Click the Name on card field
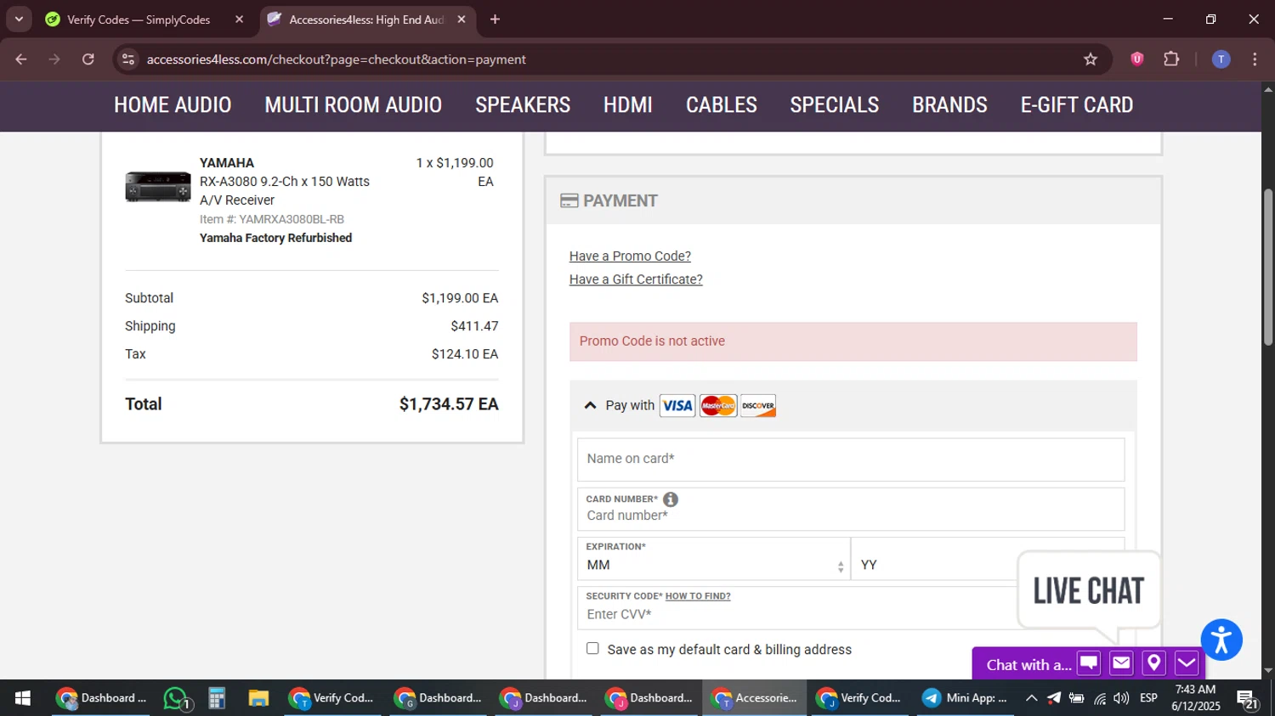Viewport: 1275px width, 716px height. pos(851,459)
